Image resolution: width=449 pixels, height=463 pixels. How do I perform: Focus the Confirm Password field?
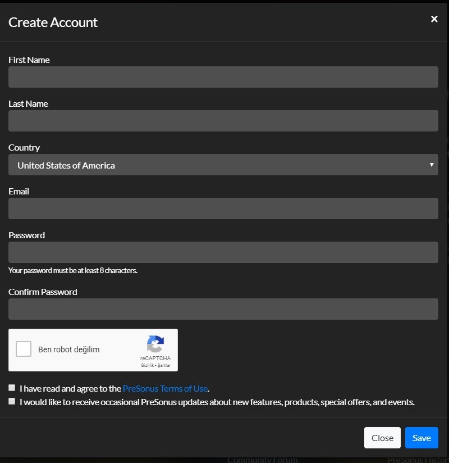(223, 309)
